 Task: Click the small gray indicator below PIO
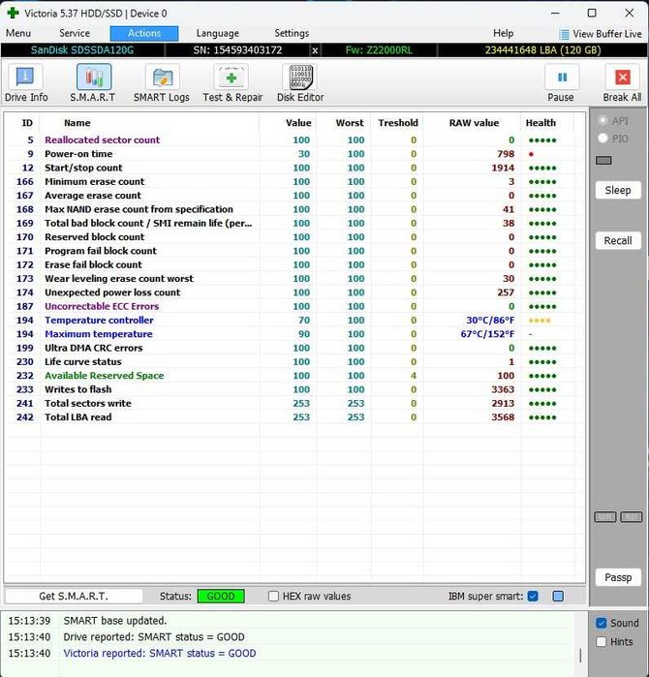pyautogui.click(x=603, y=161)
